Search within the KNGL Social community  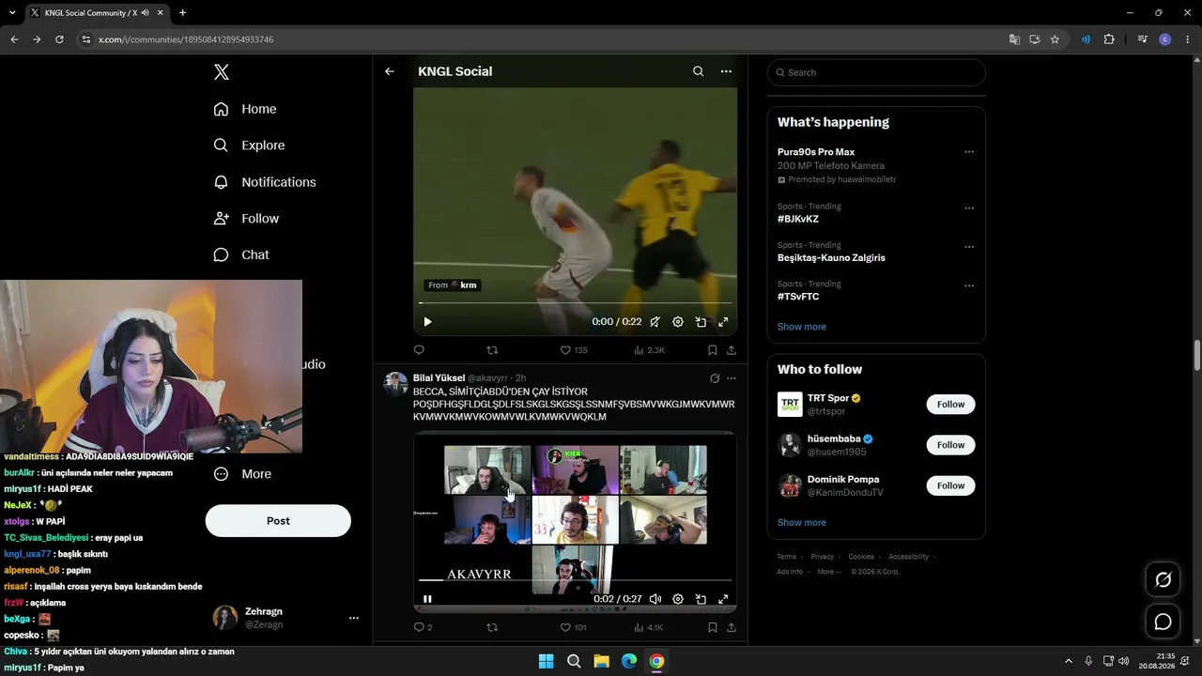698,71
